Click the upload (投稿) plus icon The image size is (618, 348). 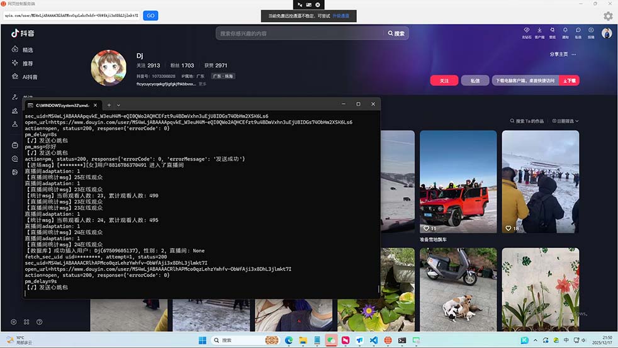click(590, 31)
